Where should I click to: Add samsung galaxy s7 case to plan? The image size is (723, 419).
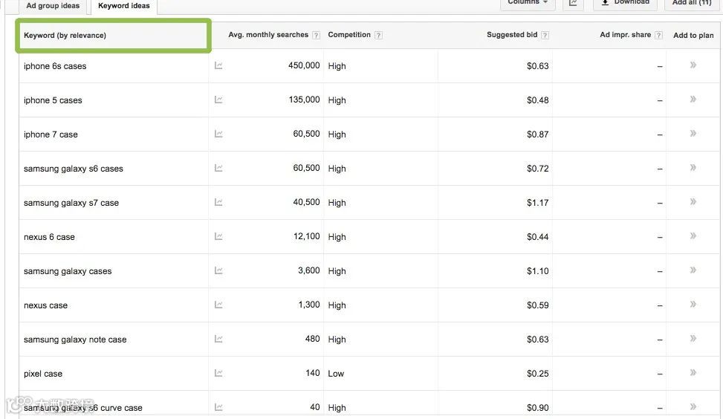click(693, 201)
